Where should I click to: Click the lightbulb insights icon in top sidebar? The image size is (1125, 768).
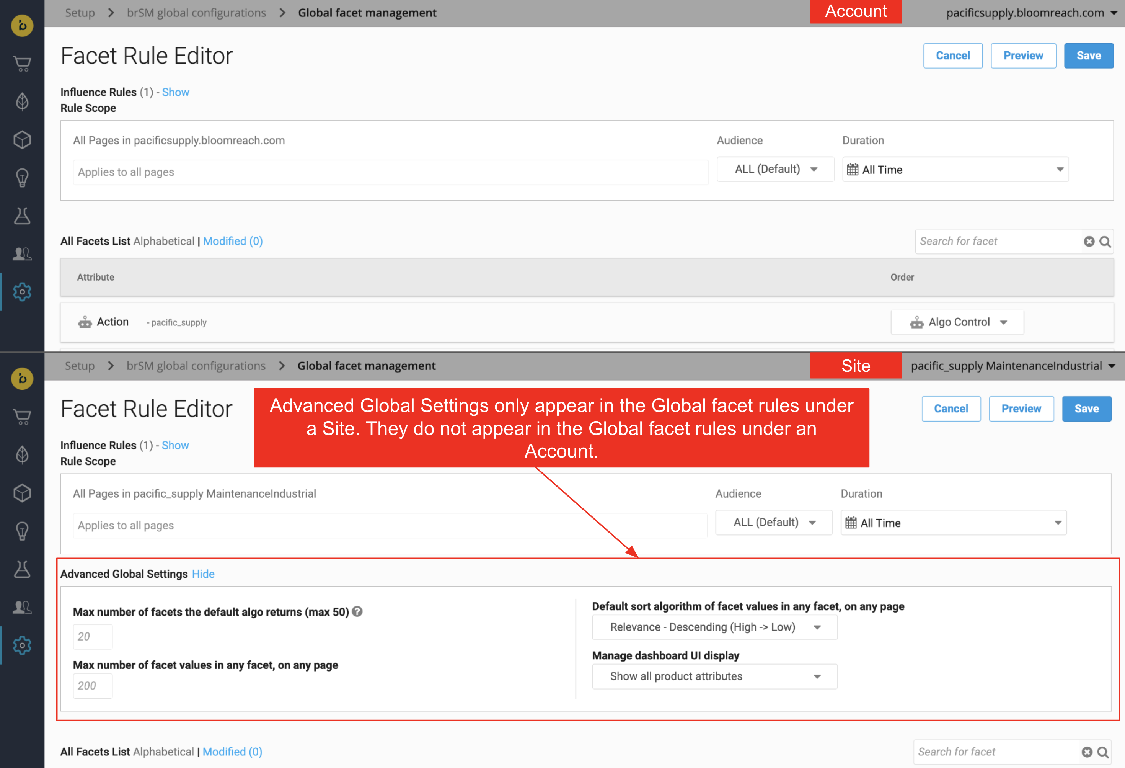point(22,178)
